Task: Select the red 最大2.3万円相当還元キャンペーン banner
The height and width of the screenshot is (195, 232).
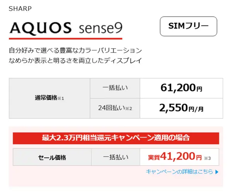Action: coord(116,138)
